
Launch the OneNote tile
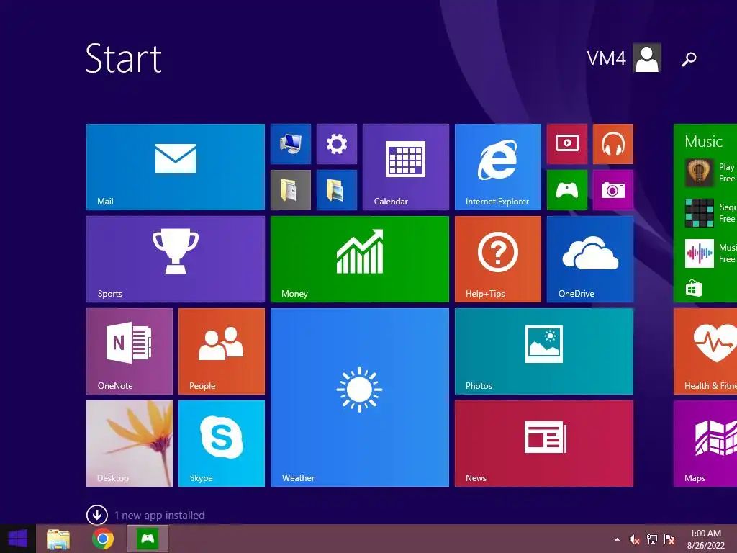point(130,351)
